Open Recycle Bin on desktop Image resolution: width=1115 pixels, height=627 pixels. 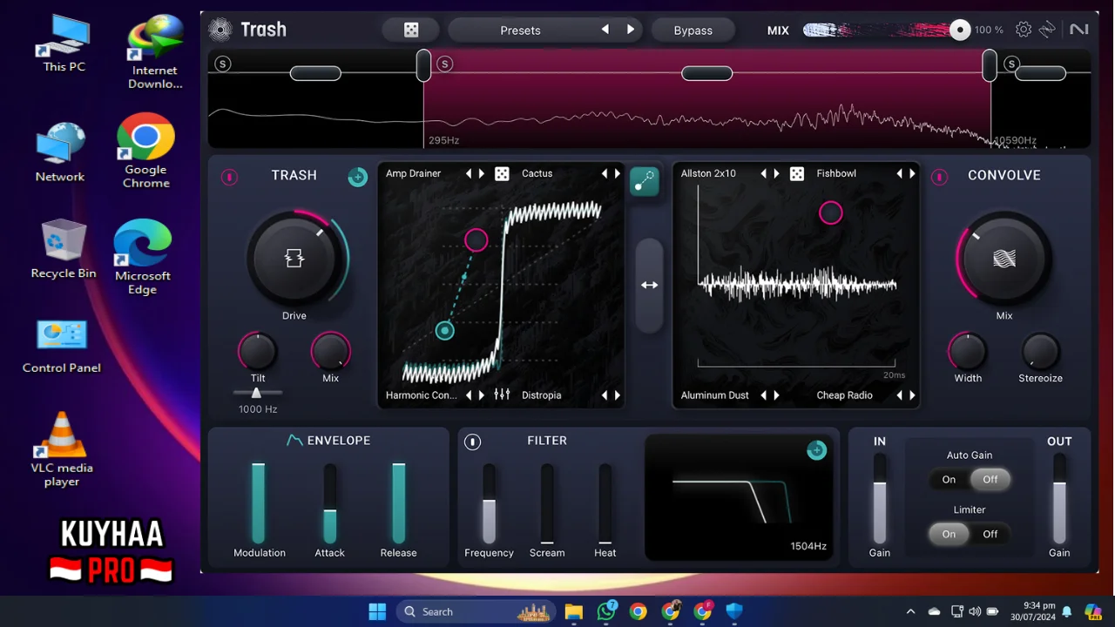[64, 249]
